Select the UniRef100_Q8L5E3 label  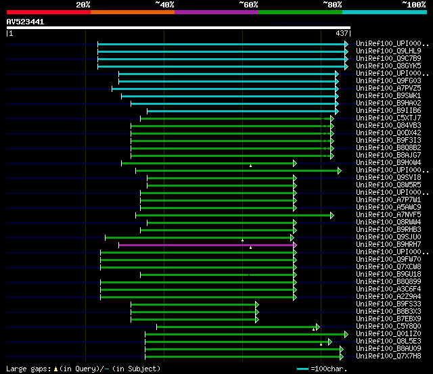pyautogui.click(x=388, y=342)
